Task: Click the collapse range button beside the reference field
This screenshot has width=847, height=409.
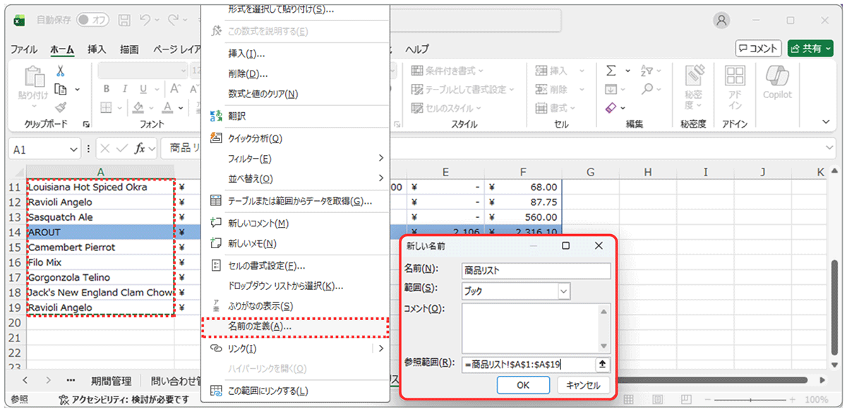Action: (601, 365)
